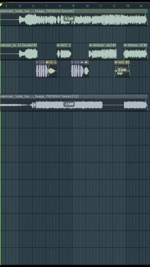Open clip menu icon on Hellove..ls] #2 clip
The image size is (150, 267).
point(125,45)
